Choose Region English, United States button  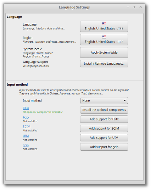(104, 39)
